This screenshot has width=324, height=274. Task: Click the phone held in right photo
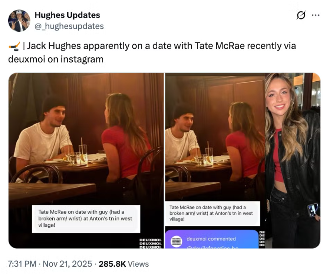tap(313, 209)
